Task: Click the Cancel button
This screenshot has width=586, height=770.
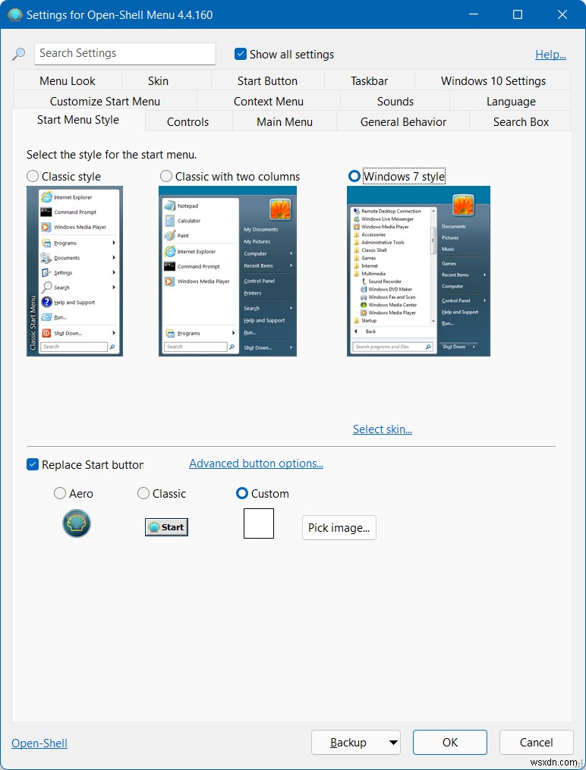Action: 537,743
